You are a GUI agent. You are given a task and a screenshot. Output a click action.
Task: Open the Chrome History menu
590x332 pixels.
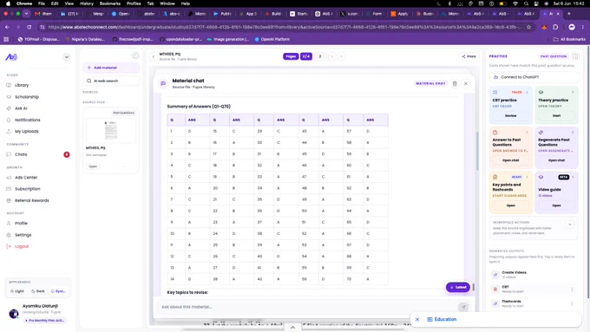[87, 3]
